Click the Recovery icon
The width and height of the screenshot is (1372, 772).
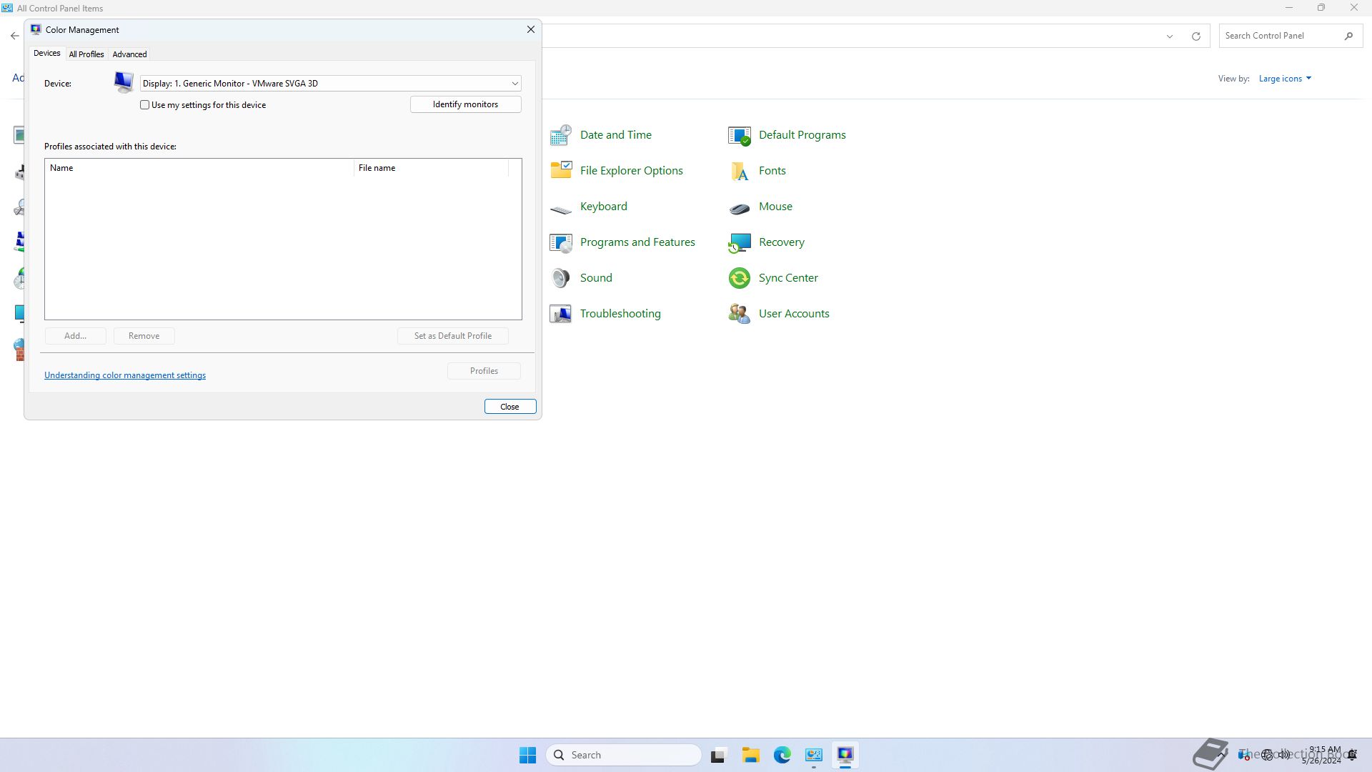[x=740, y=242]
